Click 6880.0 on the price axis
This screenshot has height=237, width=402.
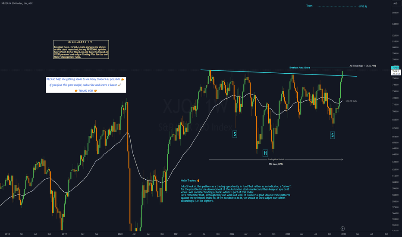pos(396,120)
